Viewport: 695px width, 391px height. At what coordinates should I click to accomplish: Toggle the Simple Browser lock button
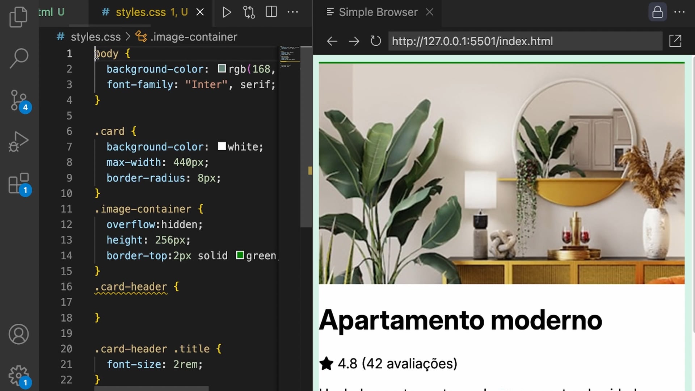[x=657, y=12]
